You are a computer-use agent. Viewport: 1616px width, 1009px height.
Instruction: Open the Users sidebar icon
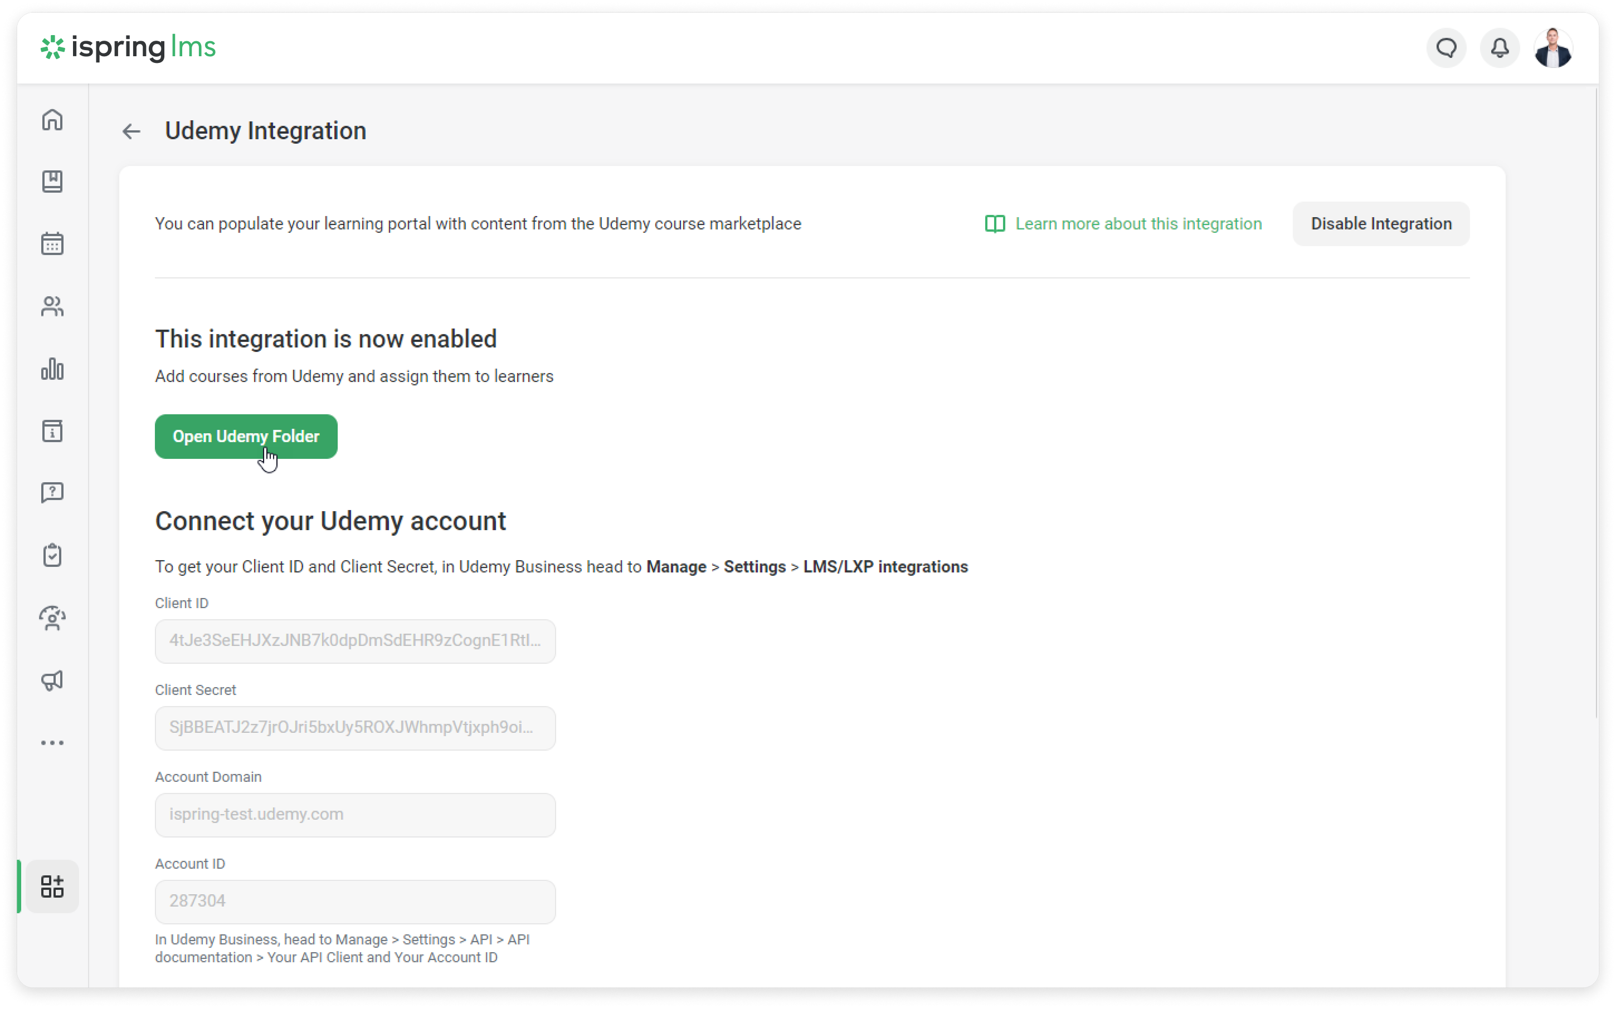(52, 306)
